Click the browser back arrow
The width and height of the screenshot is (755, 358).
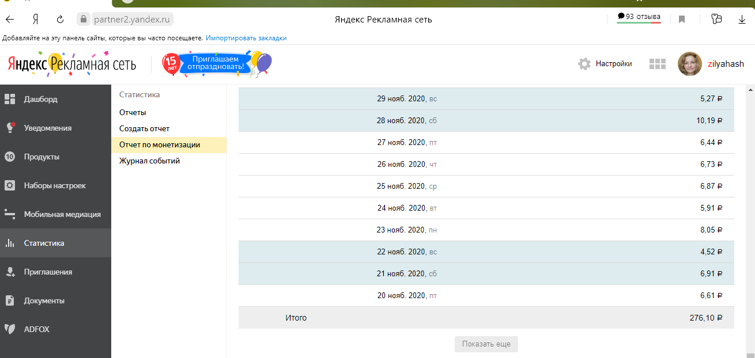(10, 20)
